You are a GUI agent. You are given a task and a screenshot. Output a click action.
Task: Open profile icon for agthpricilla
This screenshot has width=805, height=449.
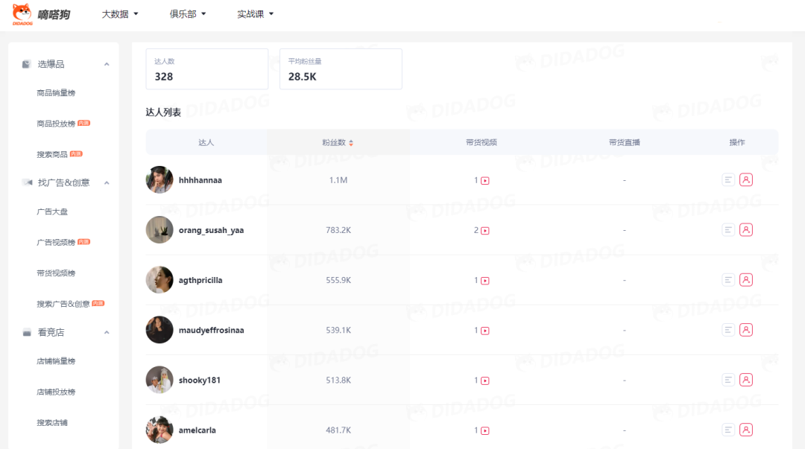[746, 280]
